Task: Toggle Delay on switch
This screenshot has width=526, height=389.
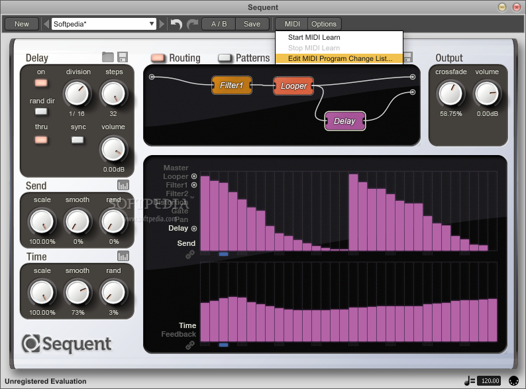Action: click(41, 83)
